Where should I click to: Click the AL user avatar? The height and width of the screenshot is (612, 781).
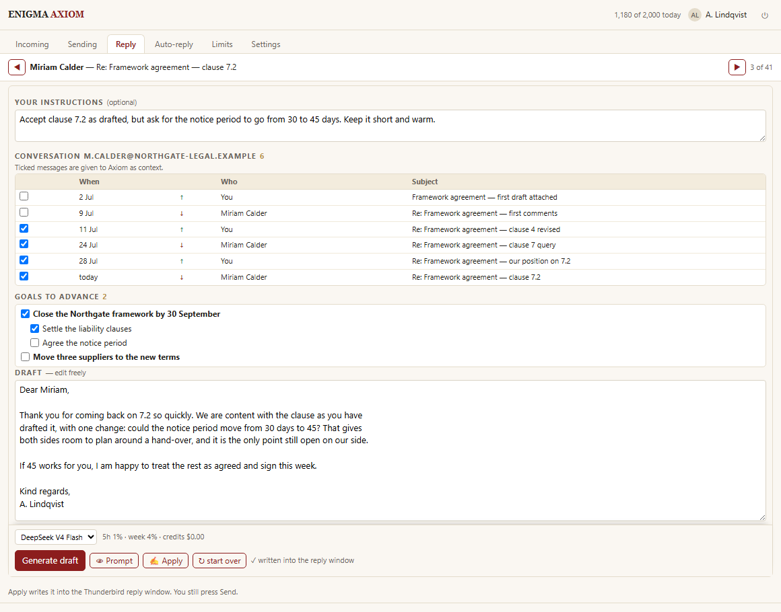[694, 15]
